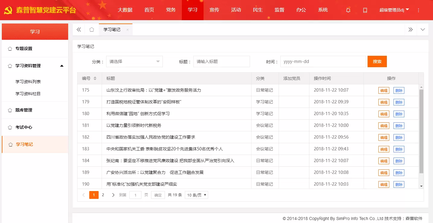433x223 pixels.
Task: Open 监督 in top navigation
Action: [x=280, y=10]
